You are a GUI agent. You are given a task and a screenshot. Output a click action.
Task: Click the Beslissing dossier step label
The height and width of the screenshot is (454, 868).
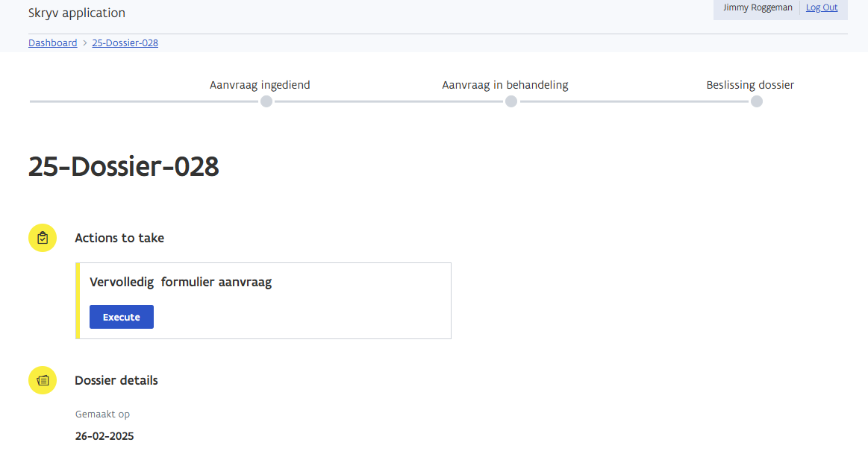click(750, 85)
